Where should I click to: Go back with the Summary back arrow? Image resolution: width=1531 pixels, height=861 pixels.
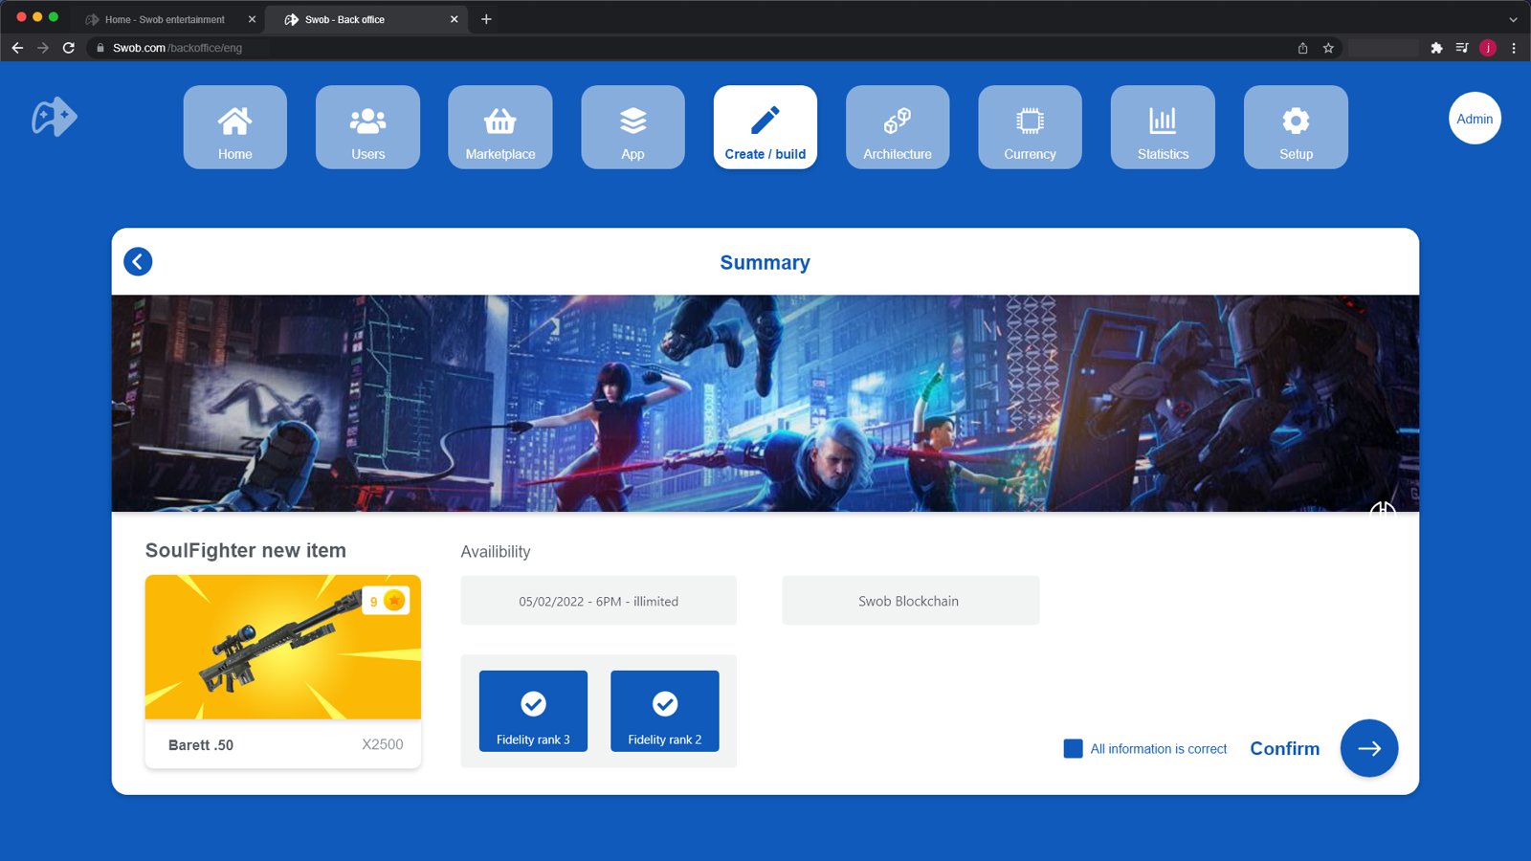[x=138, y=261]
